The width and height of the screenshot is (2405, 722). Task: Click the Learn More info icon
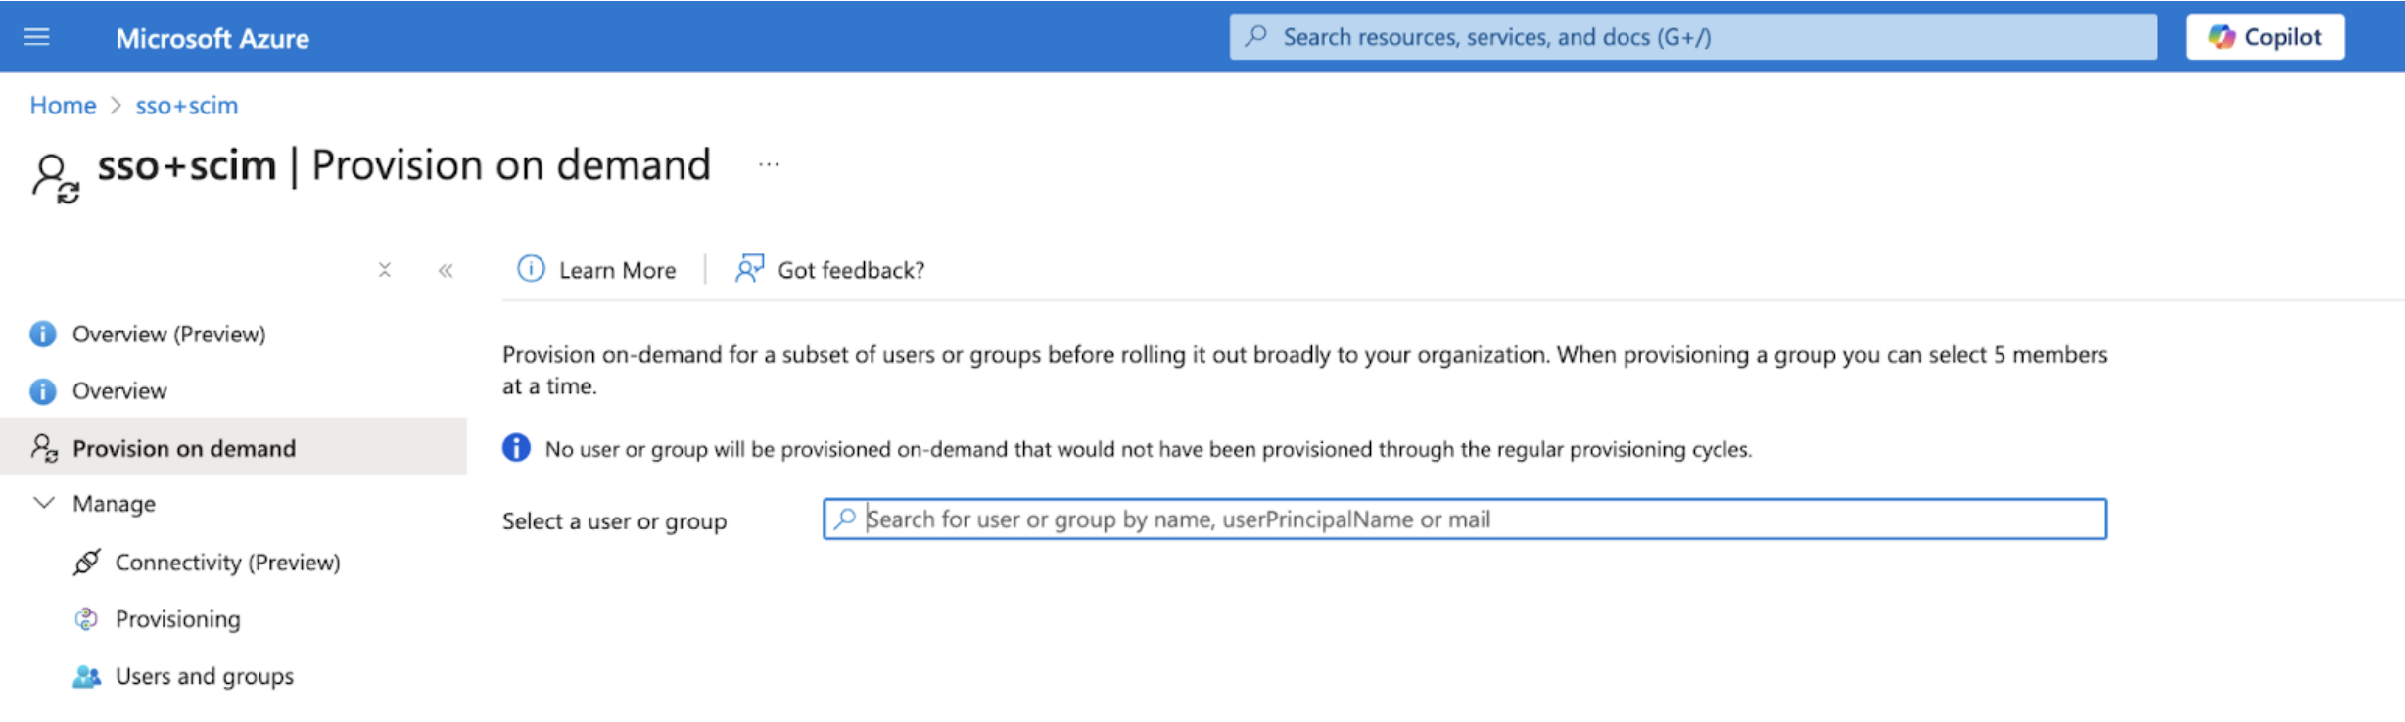coord(531,268)
